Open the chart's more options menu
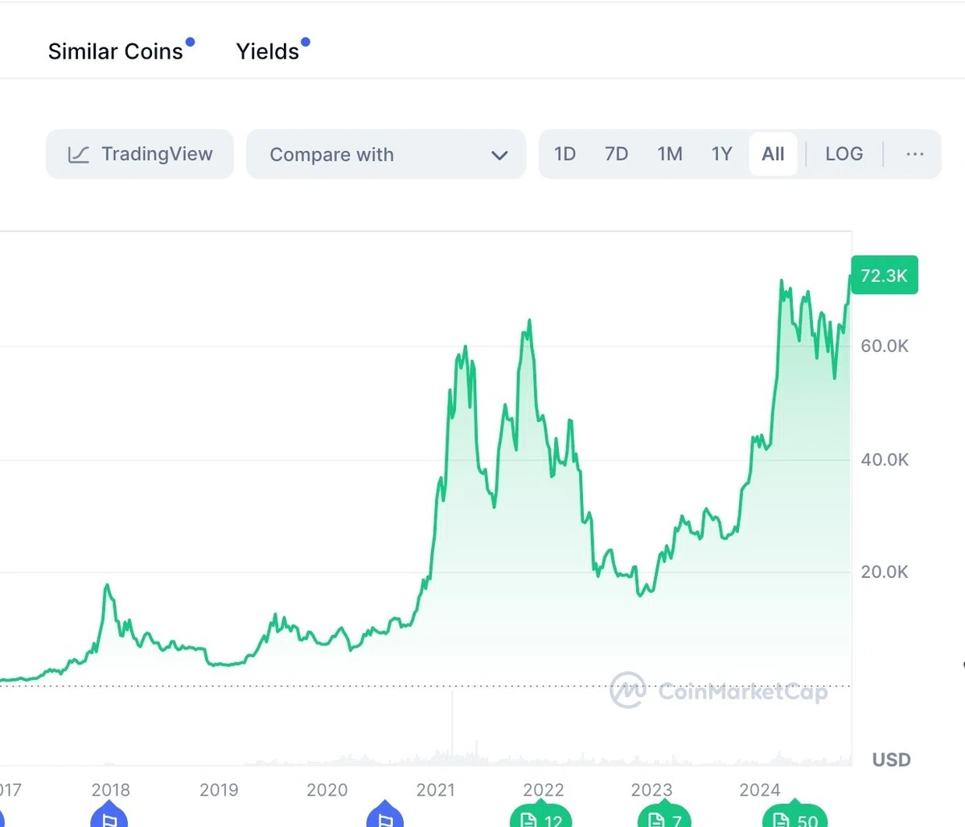 915,154
